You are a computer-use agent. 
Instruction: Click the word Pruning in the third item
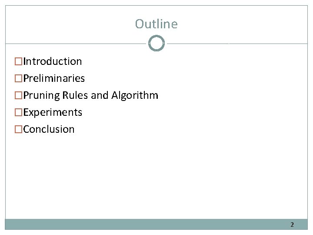42,96
